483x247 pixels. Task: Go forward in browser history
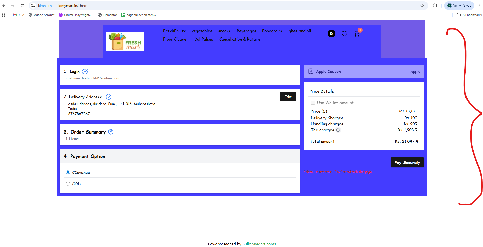pos(13,6)
